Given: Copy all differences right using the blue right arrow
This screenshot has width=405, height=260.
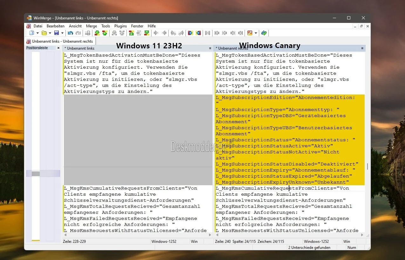Looking at the screenshot, I should (x=191, y=33).
